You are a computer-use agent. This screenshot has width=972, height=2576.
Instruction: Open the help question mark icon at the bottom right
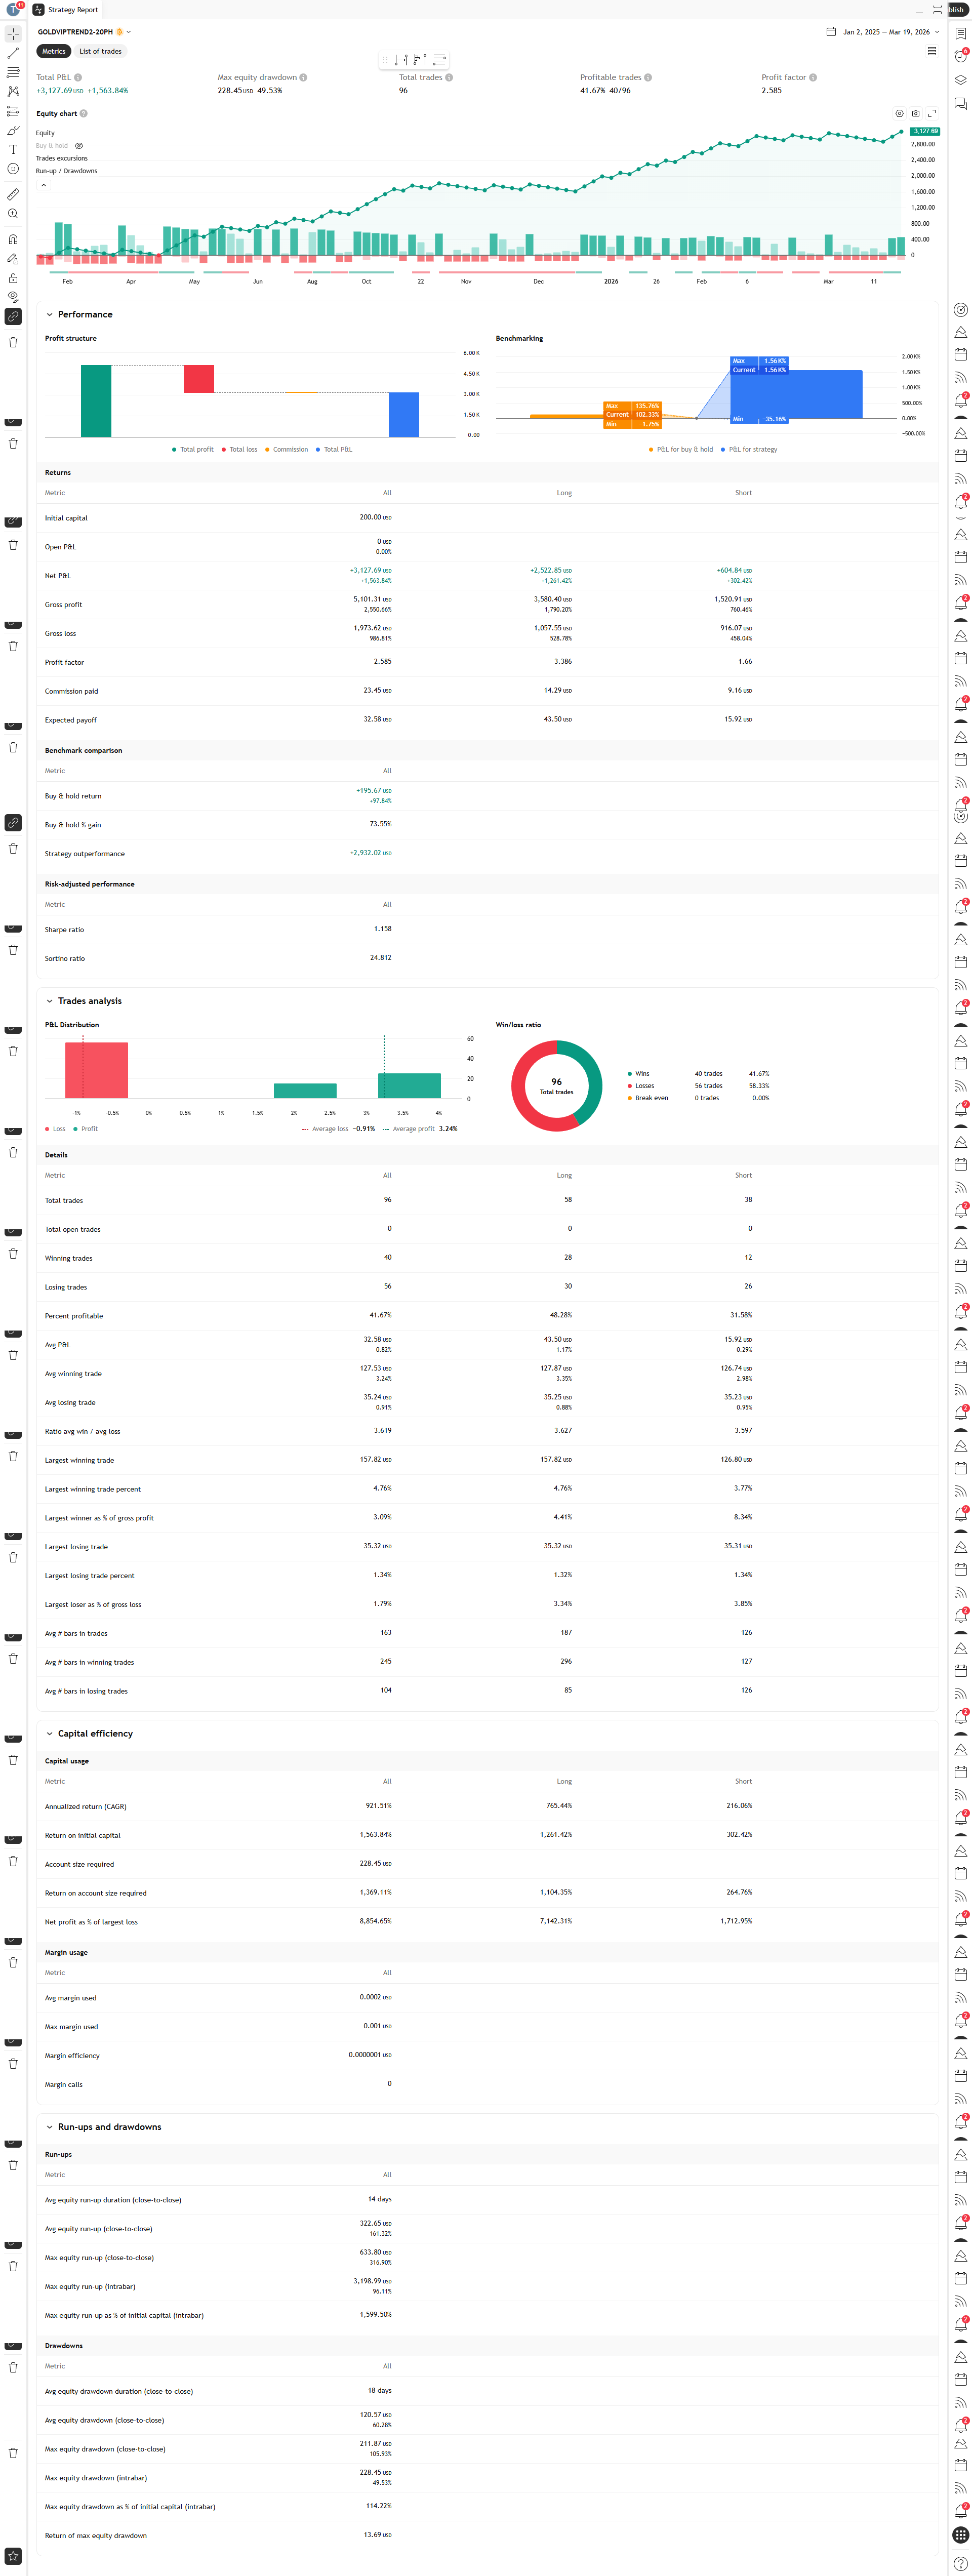coord(960,2563)
